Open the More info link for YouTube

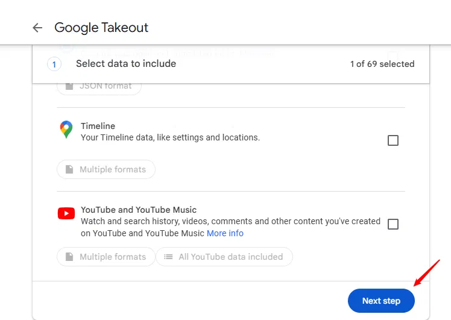click(x=225, y=233)
